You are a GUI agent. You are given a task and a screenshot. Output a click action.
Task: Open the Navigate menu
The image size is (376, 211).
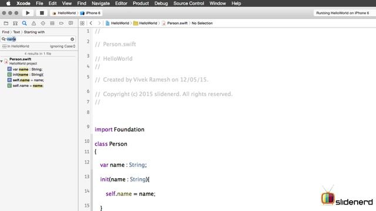(x=100, y=4)
